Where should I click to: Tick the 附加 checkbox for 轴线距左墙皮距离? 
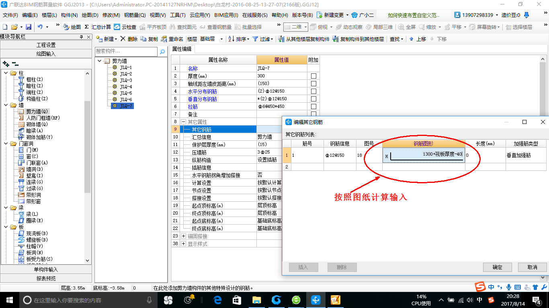[x=313, y=84]
